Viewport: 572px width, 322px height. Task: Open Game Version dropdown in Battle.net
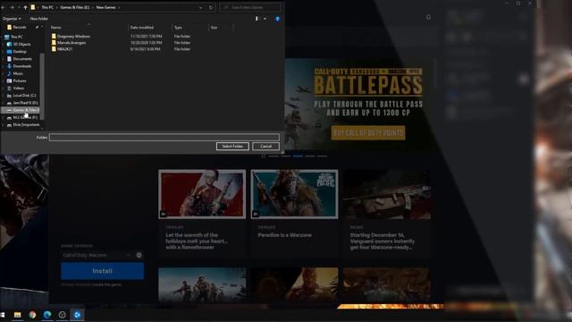point(97,255)
